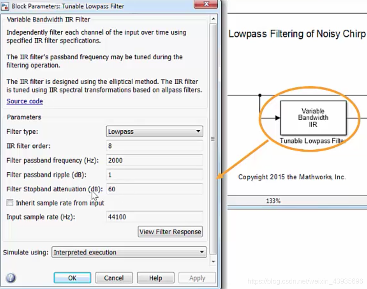Click the Parameters group label
This screenshot has width=367, height=289.
click(x=24, y=117)
